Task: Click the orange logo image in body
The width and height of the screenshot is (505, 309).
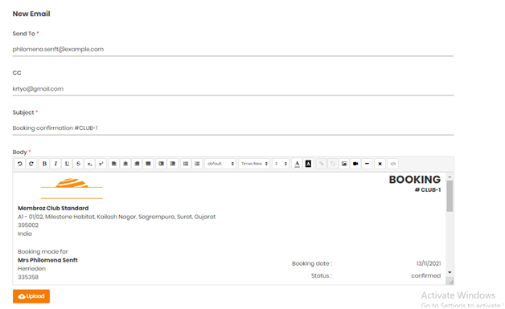Action: click(72, 189)
